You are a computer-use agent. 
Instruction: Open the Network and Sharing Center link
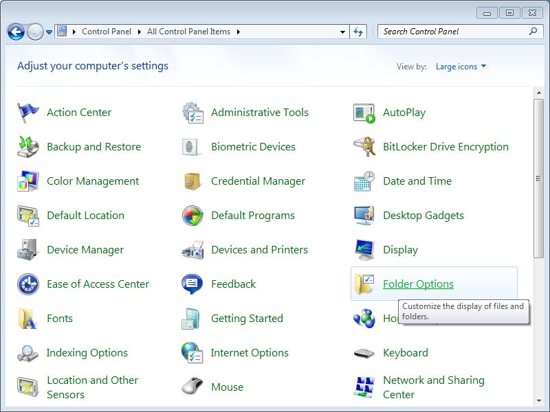[x=434, y=387]
